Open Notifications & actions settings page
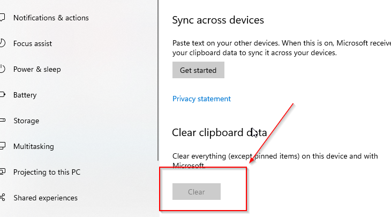This screenshot has height=217, width=391. click(51, 18)
